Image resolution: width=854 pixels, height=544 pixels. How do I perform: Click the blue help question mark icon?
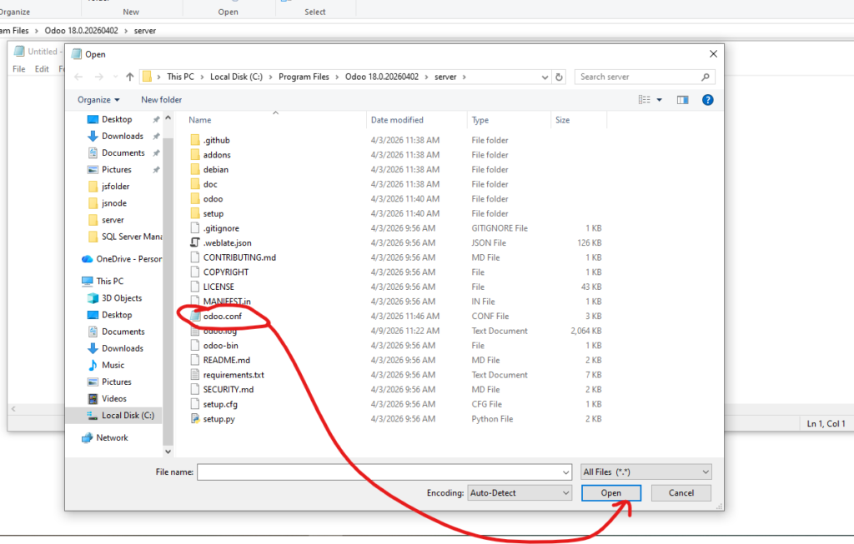[707, 100]
